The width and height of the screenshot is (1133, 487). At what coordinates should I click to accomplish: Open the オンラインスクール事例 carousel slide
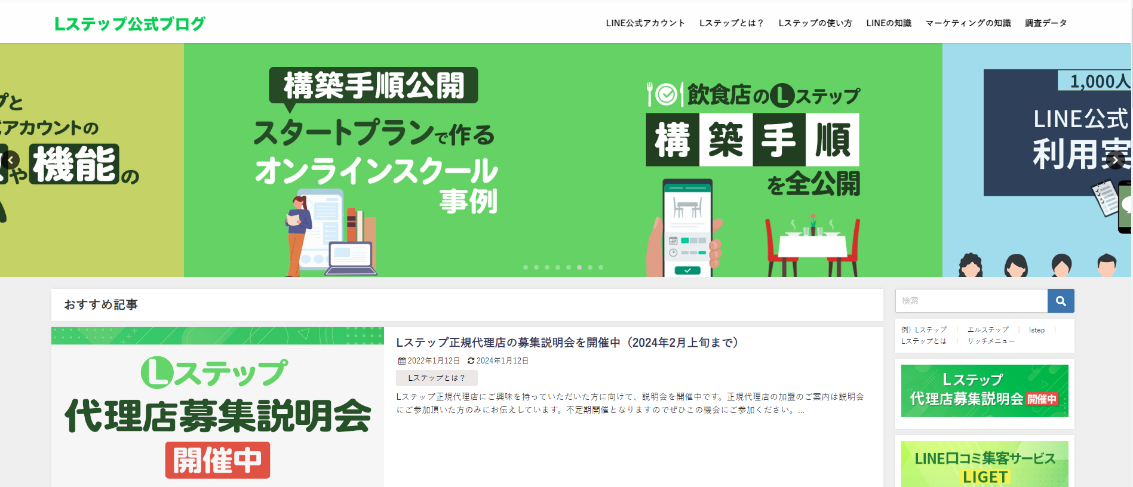tap(375, 160)
